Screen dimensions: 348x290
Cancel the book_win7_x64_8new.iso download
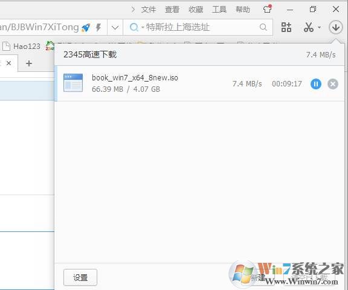333,84
